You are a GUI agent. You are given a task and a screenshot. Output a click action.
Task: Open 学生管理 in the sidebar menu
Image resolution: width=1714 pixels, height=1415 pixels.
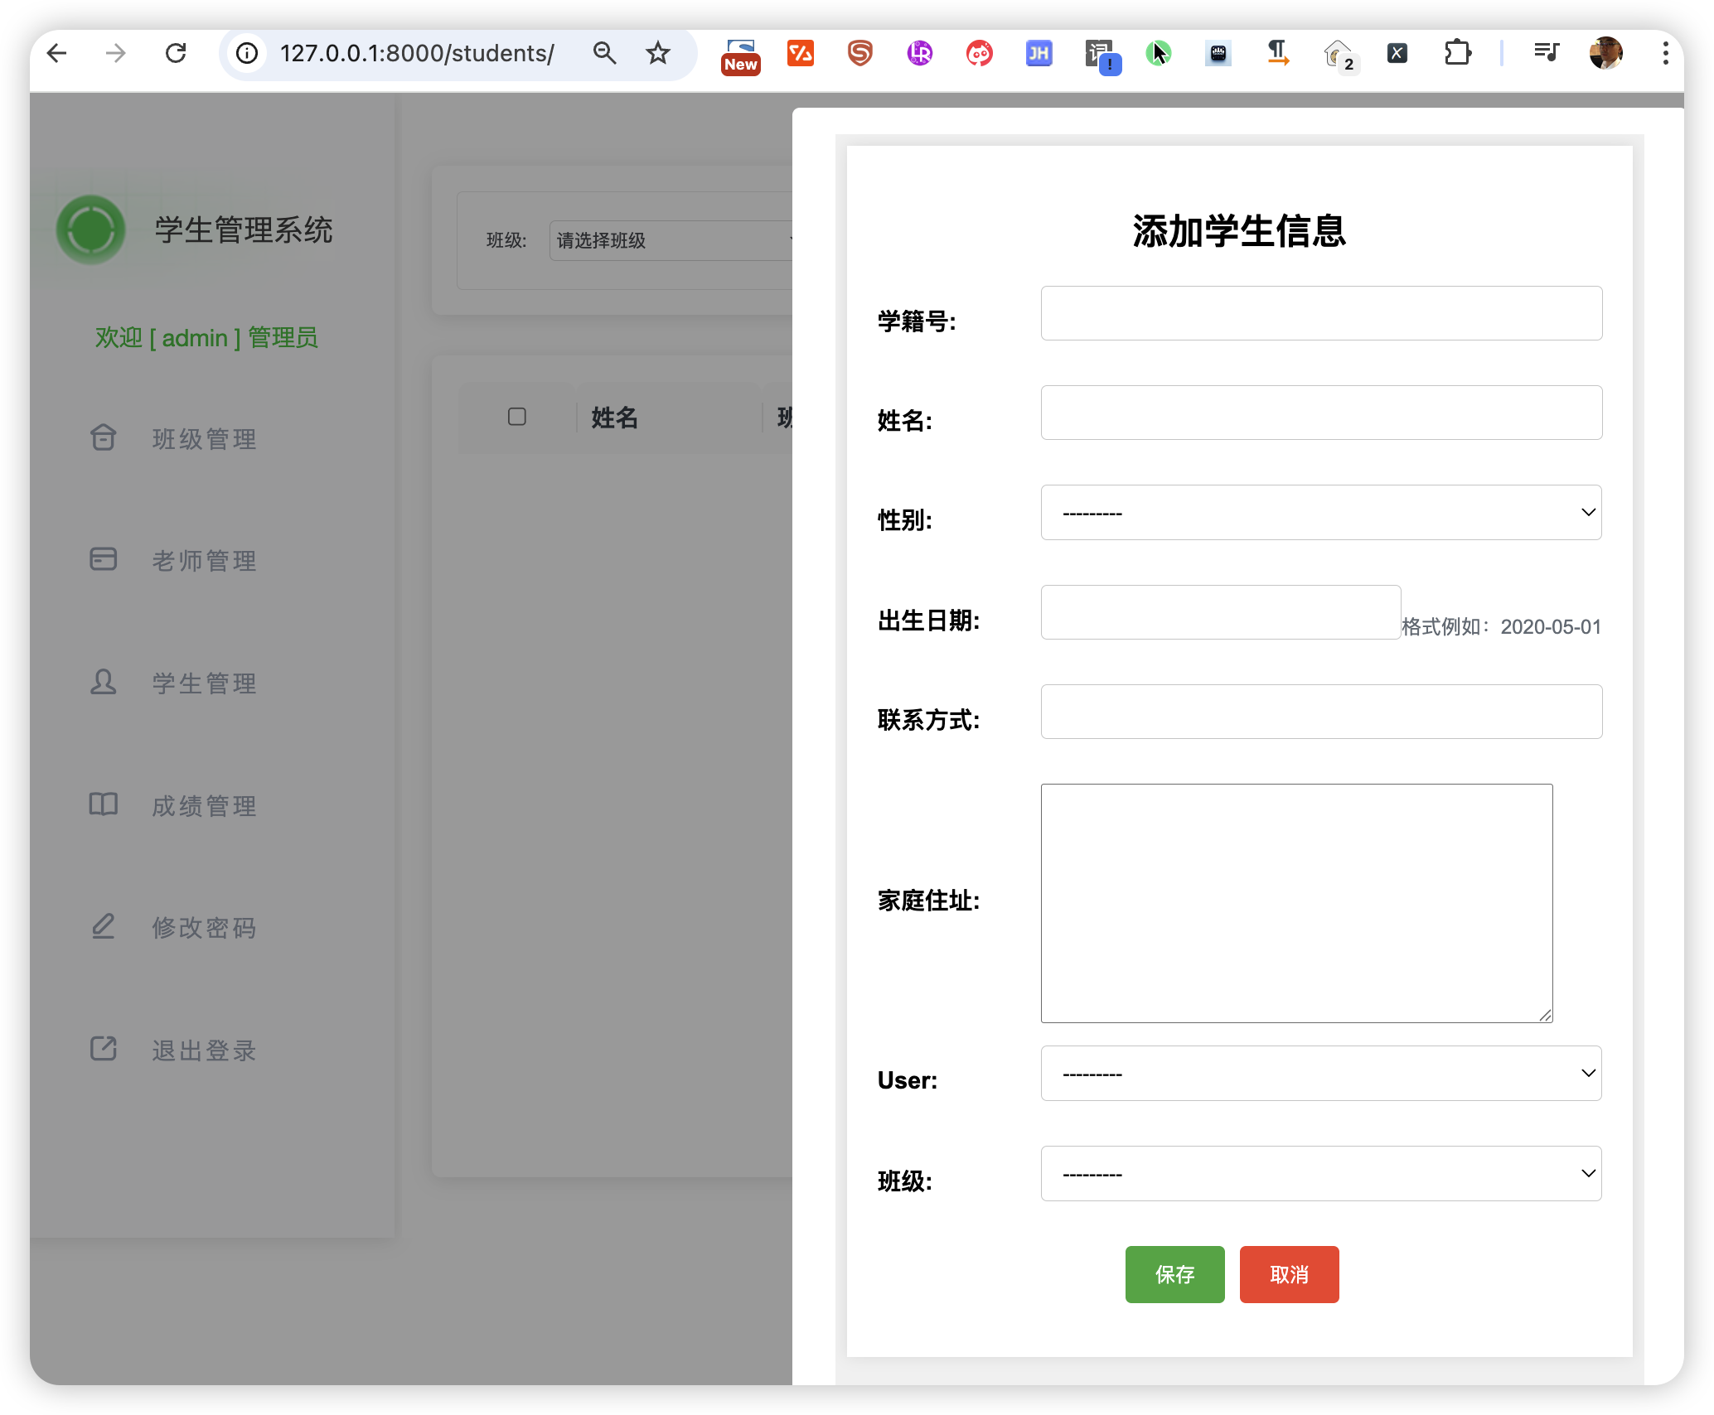(204, 683)
